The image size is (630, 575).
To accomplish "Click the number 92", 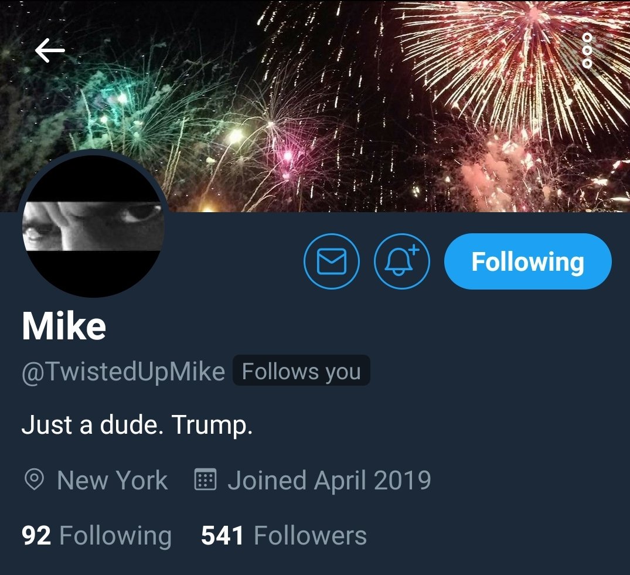I will click(x=36, y=536).
